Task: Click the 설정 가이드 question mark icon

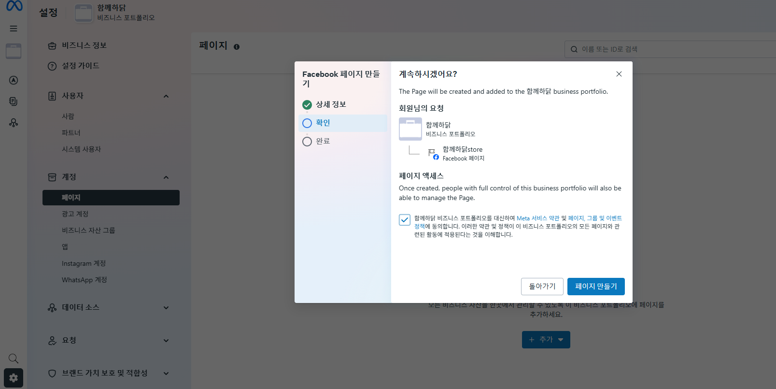Action: (x=52, y=66)
